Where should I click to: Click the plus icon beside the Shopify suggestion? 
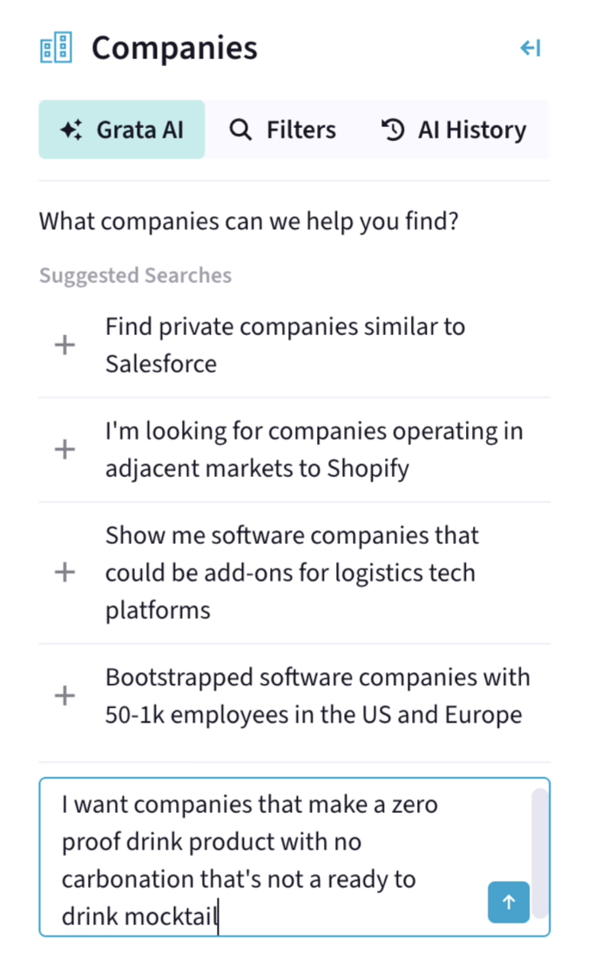(64, 449)
